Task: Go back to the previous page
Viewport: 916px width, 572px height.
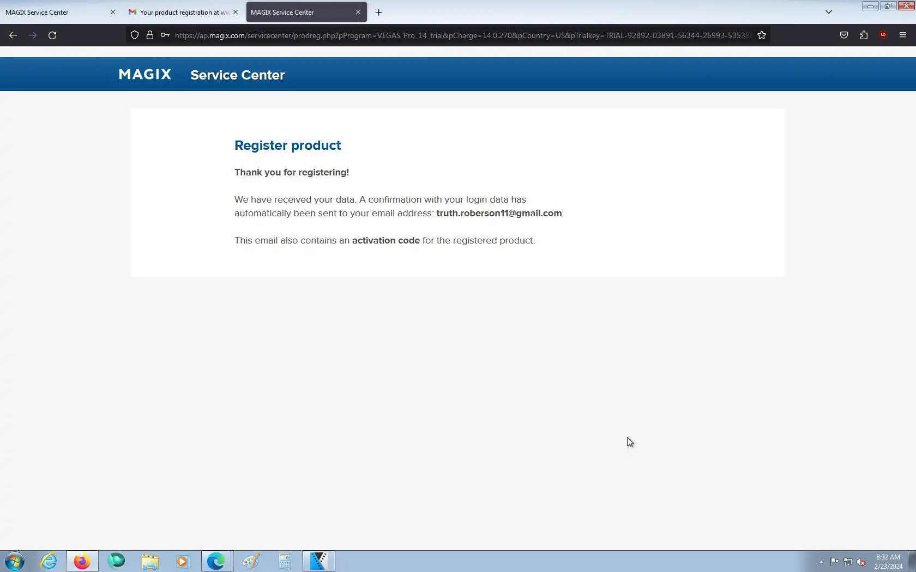Action: coord(13,35)
